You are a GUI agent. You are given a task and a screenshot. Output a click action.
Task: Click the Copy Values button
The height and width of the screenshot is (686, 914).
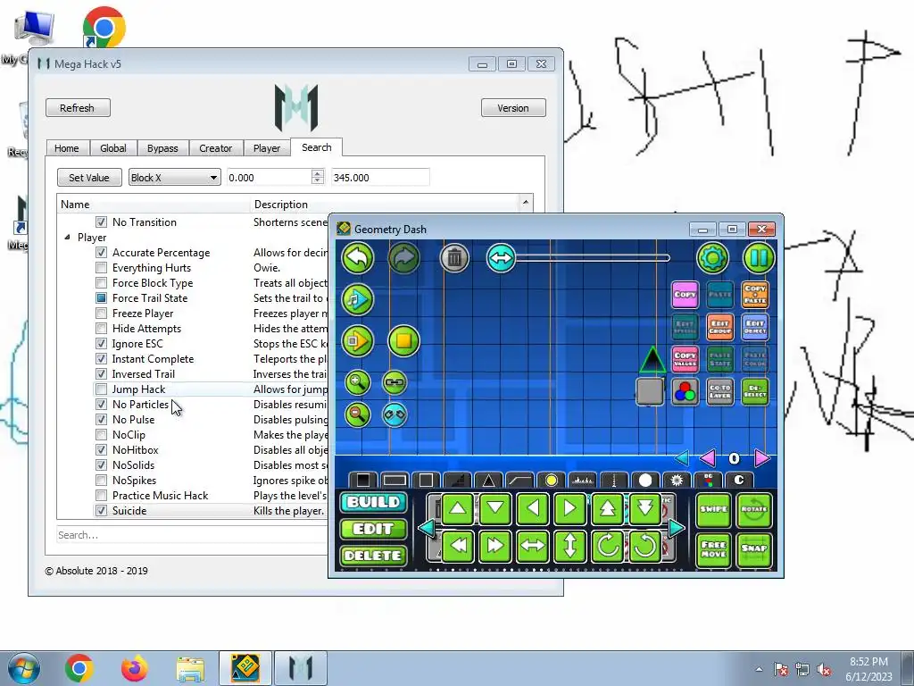685,359
